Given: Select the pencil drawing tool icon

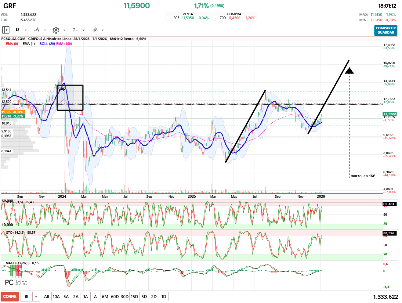Looking at the screenshot, I should (95, 30).
